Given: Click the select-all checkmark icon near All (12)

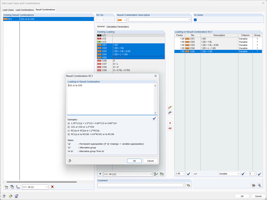Looking at the screenshot, I should click(156, 174).
